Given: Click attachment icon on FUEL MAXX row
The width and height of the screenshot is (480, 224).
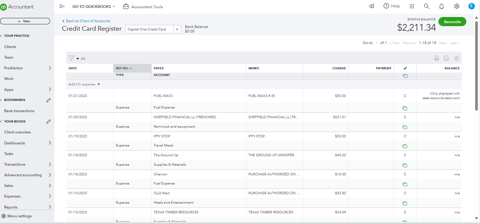Looking at the screenshot, I should (x=405, y=108).
